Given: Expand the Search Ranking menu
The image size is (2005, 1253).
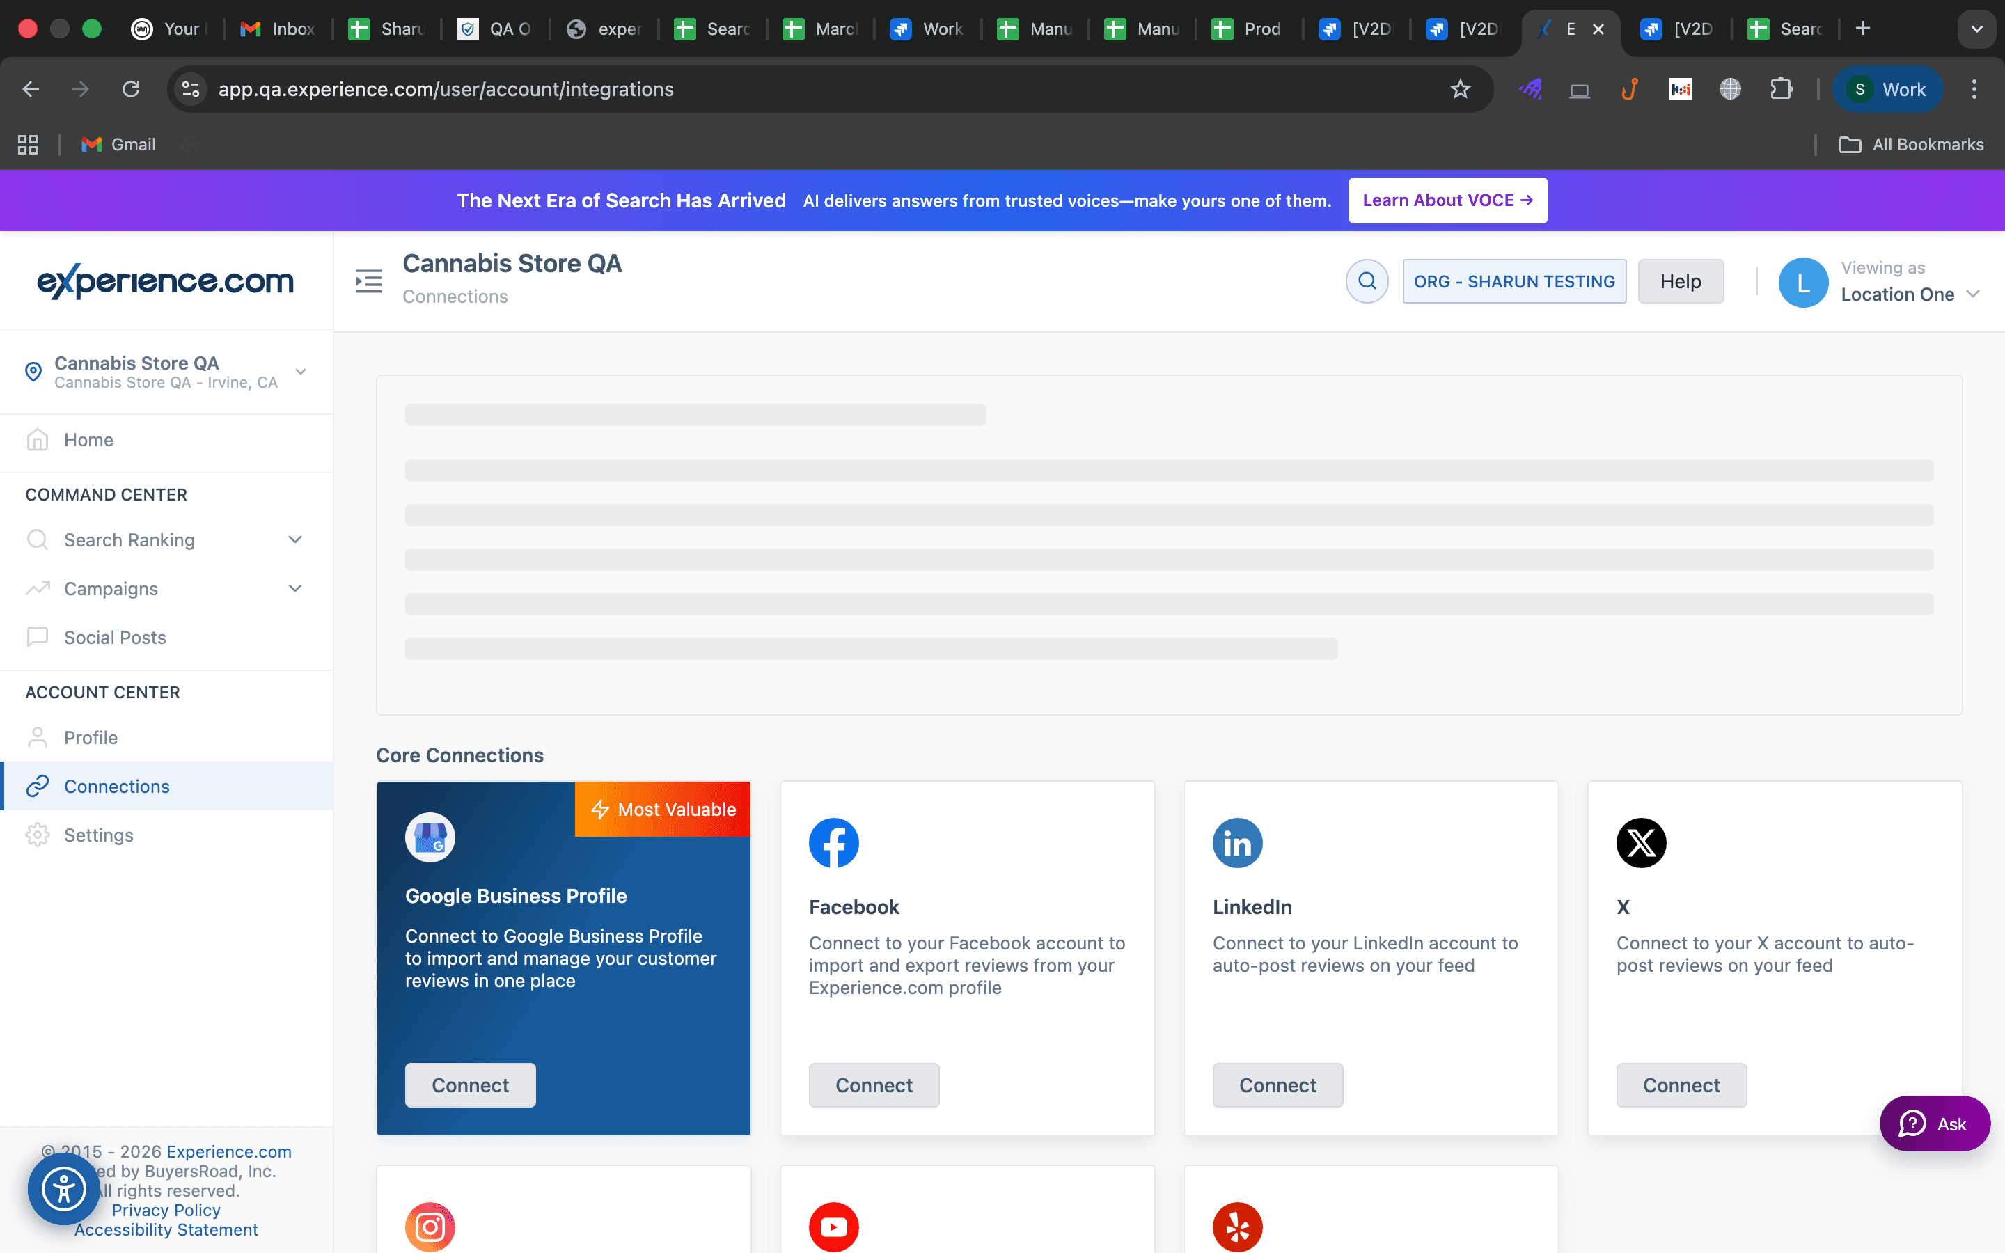Looking at the screenshot, I should coord(166,539).
